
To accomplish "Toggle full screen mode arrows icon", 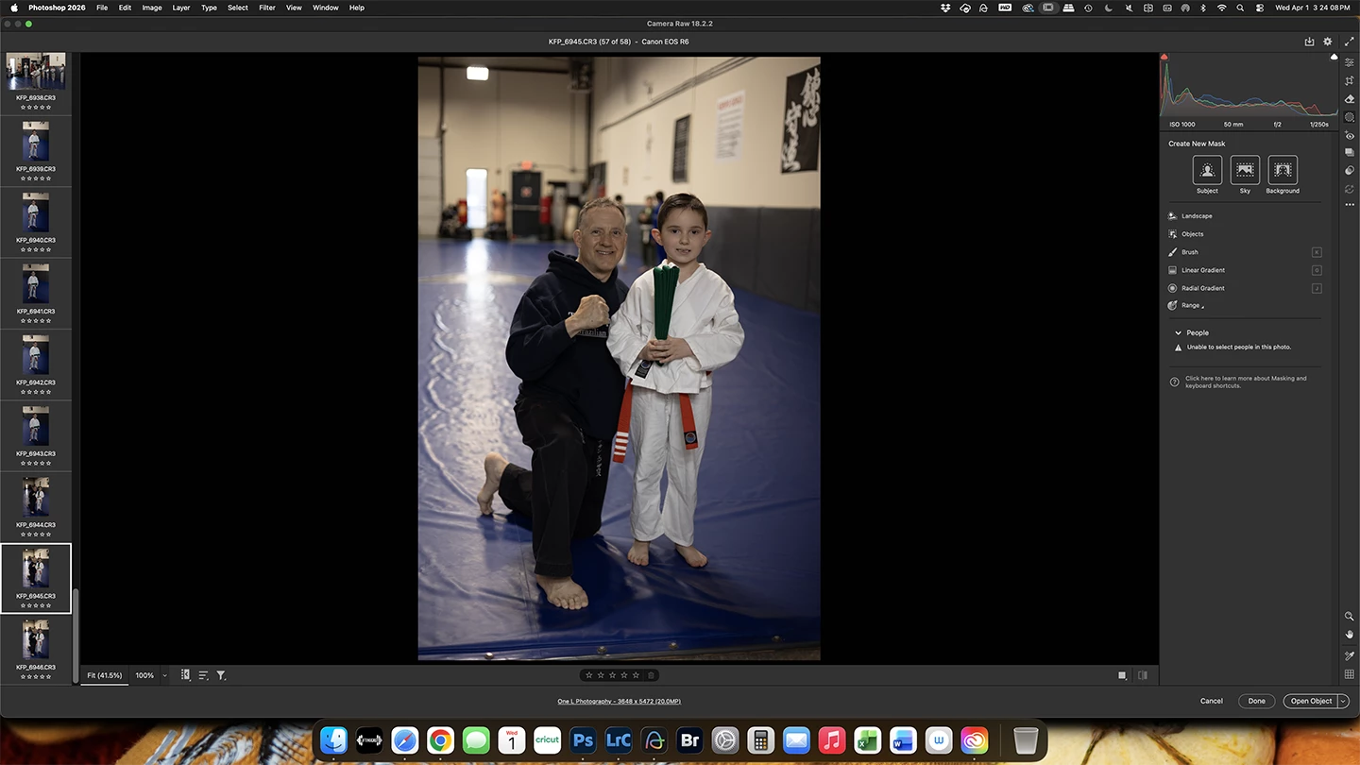I will pos(1349,42).
